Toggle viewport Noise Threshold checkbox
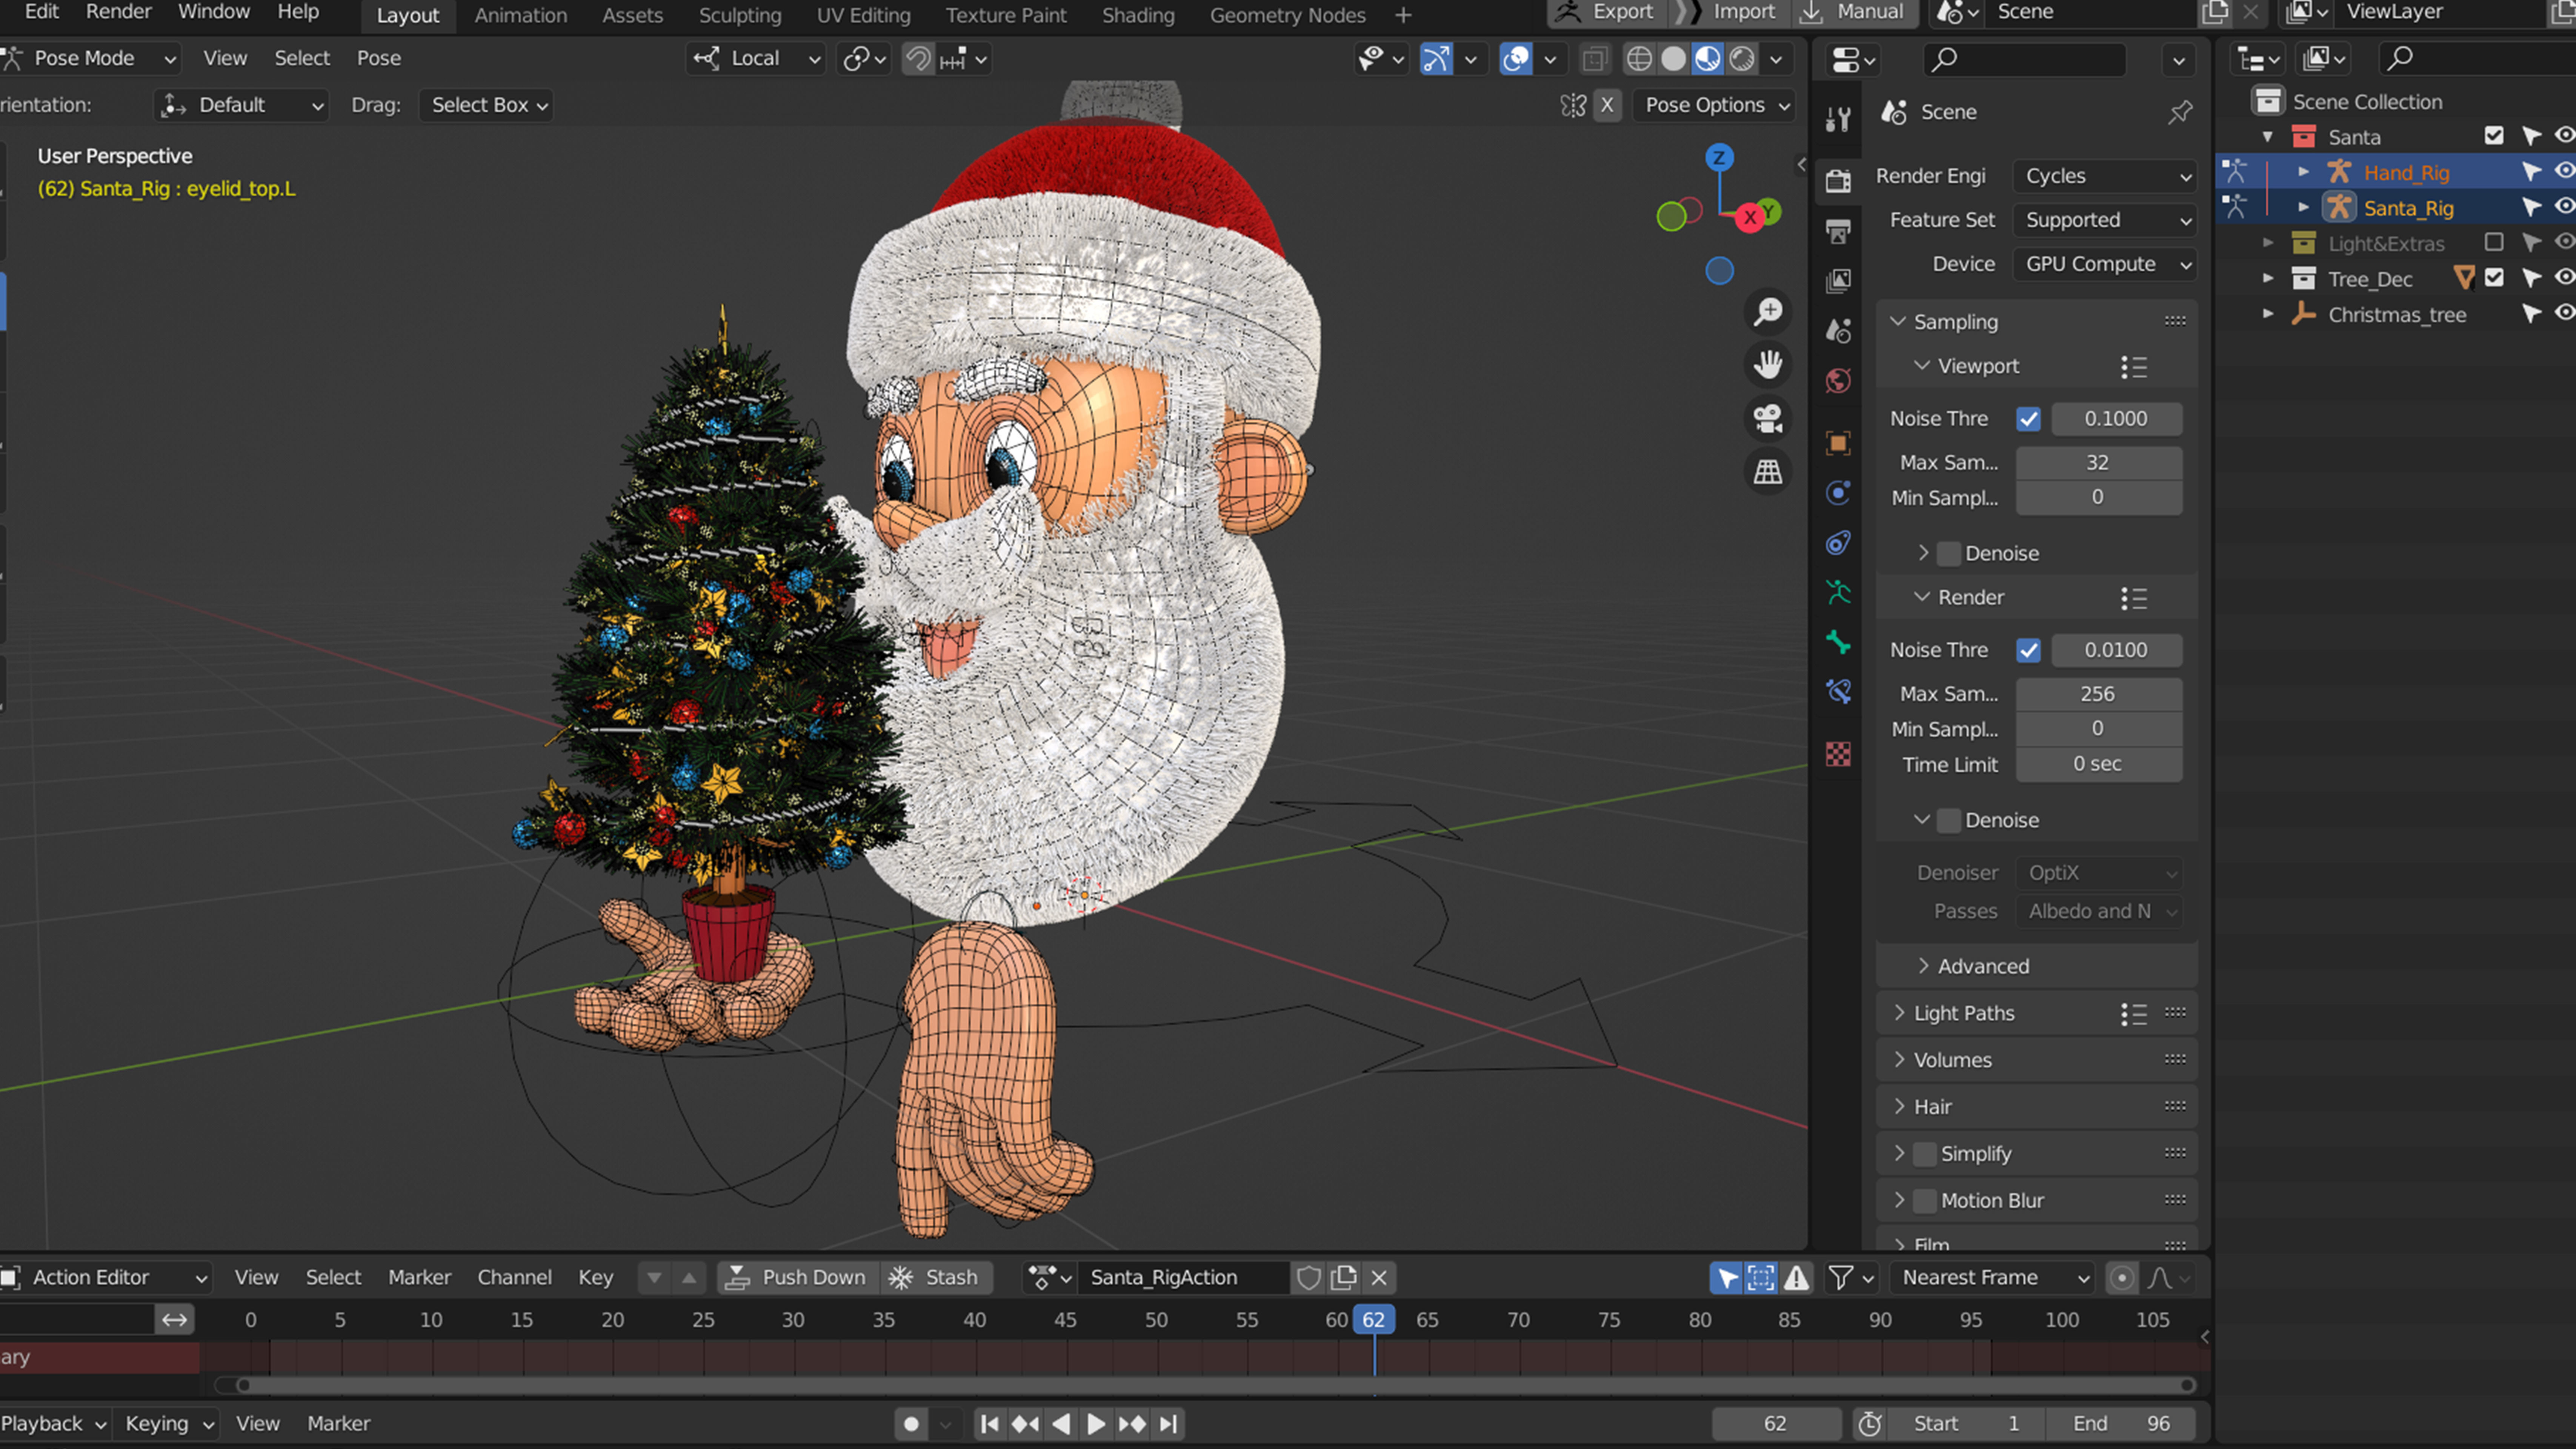 click(2028, 419)
